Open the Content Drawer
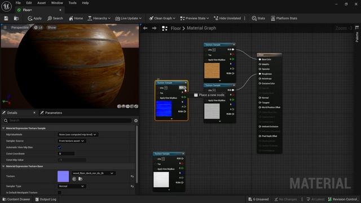 16,199
